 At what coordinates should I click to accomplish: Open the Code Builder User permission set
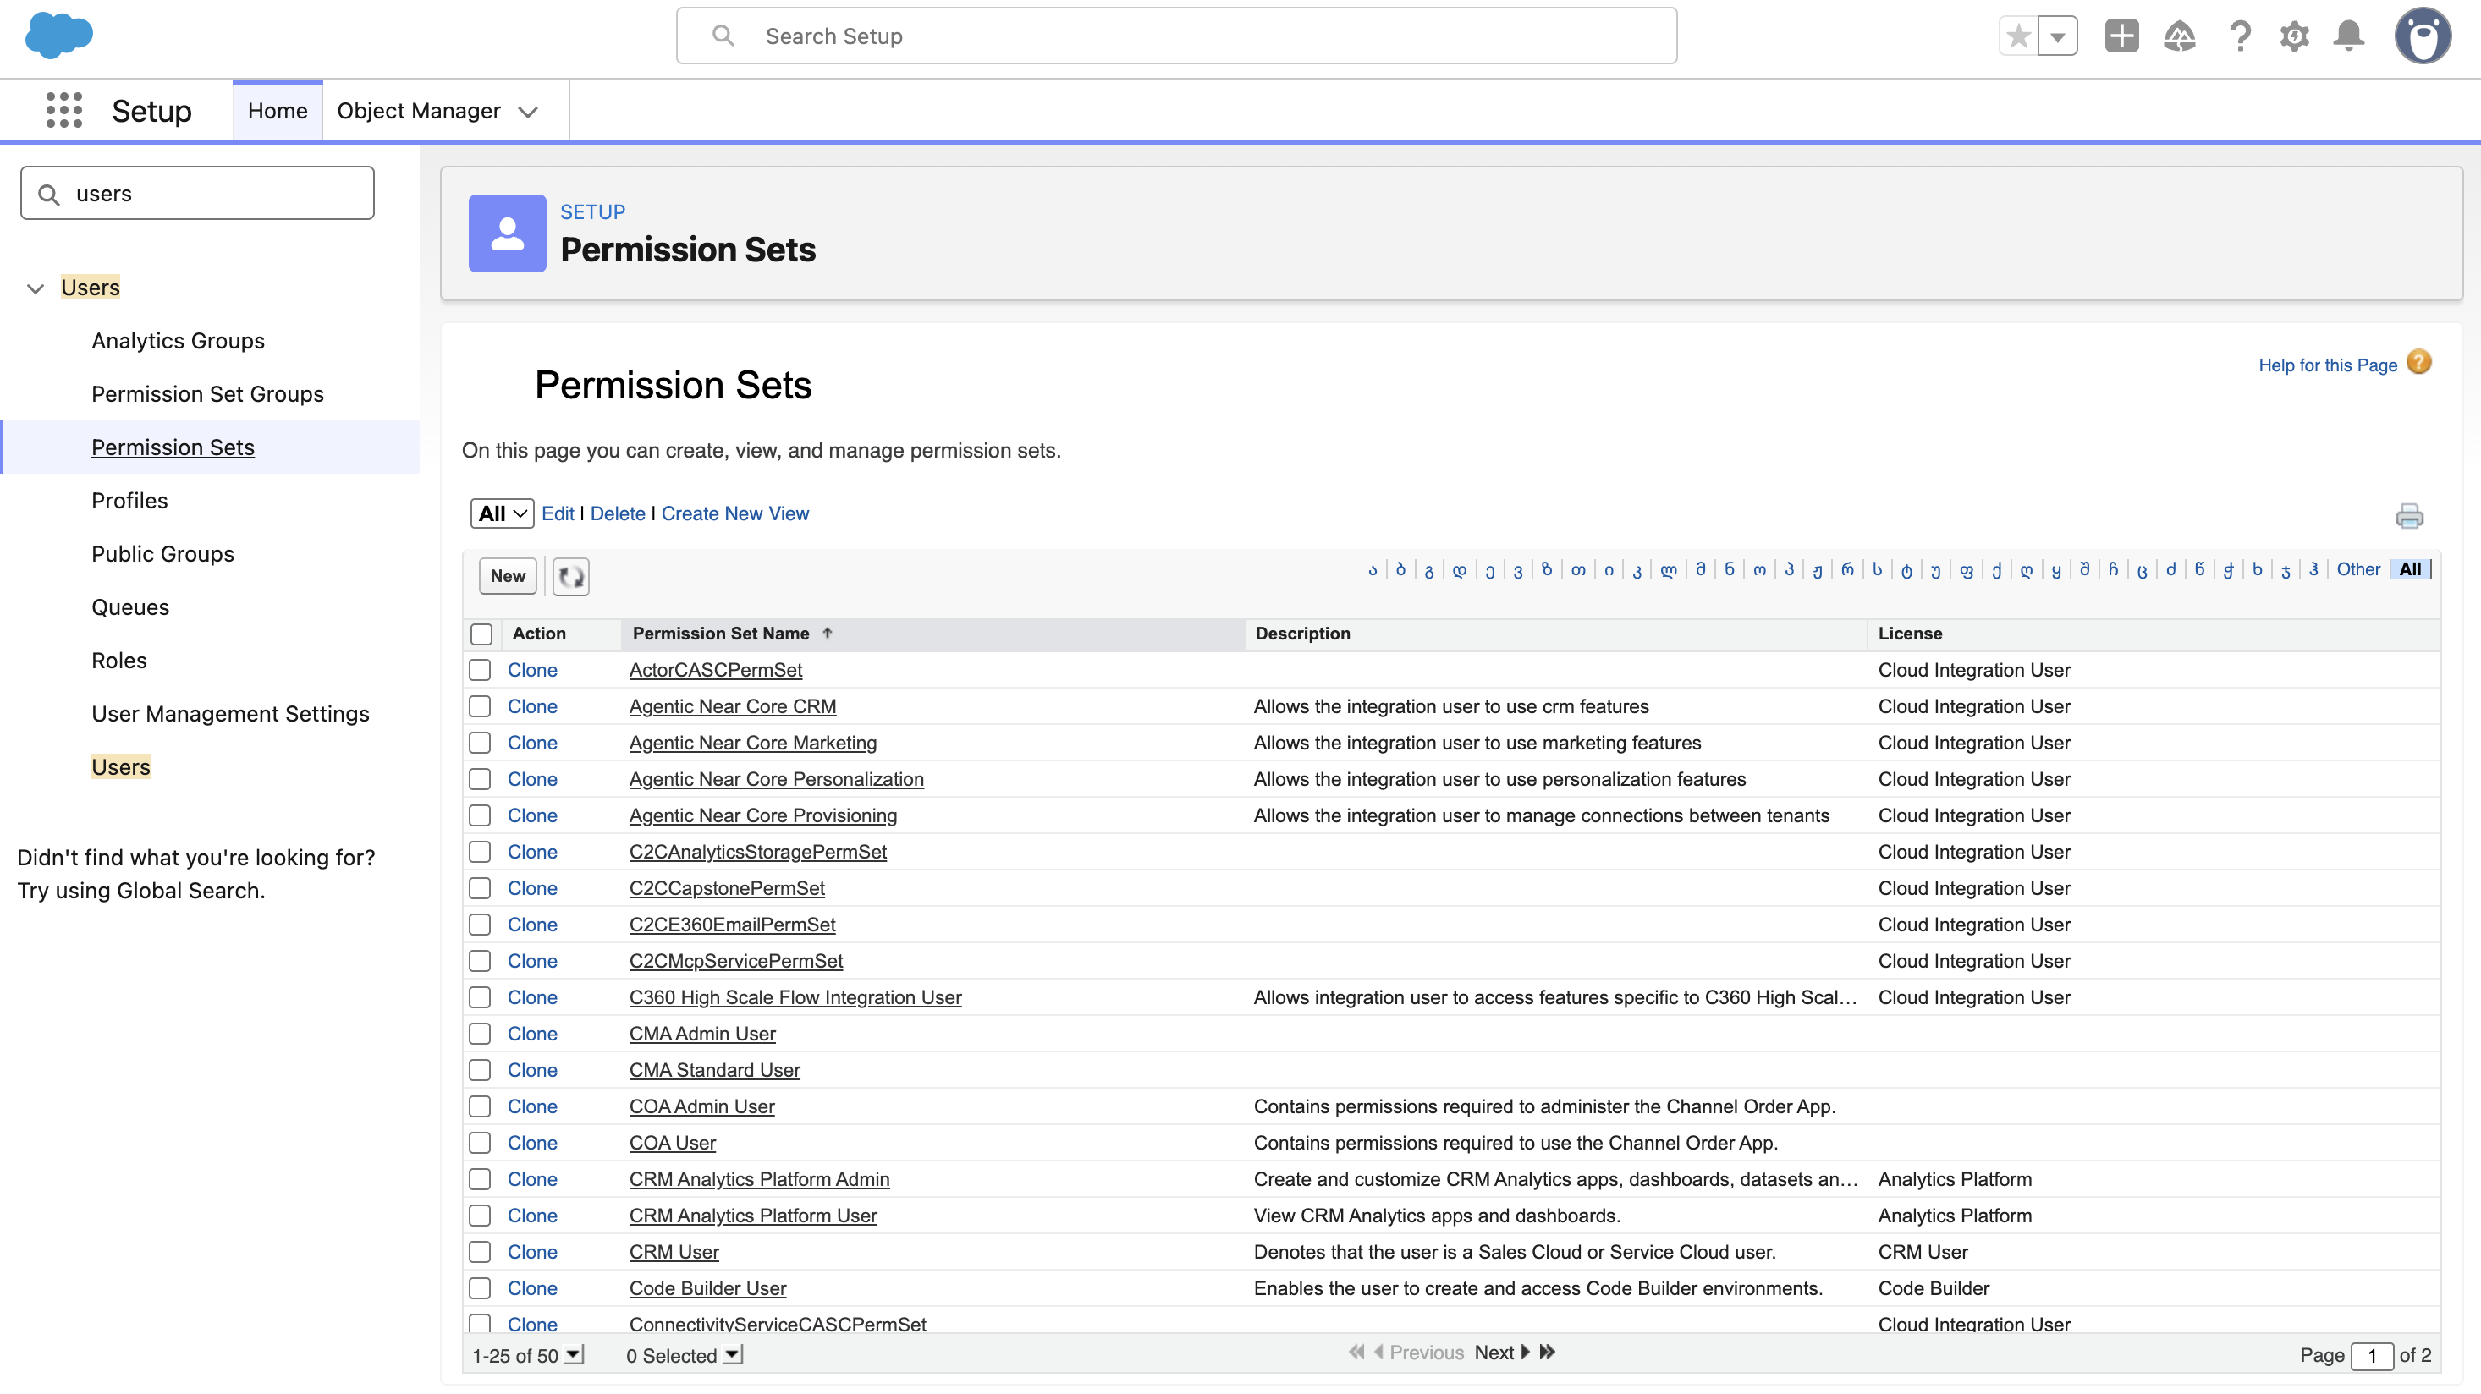pos(708,1288)
